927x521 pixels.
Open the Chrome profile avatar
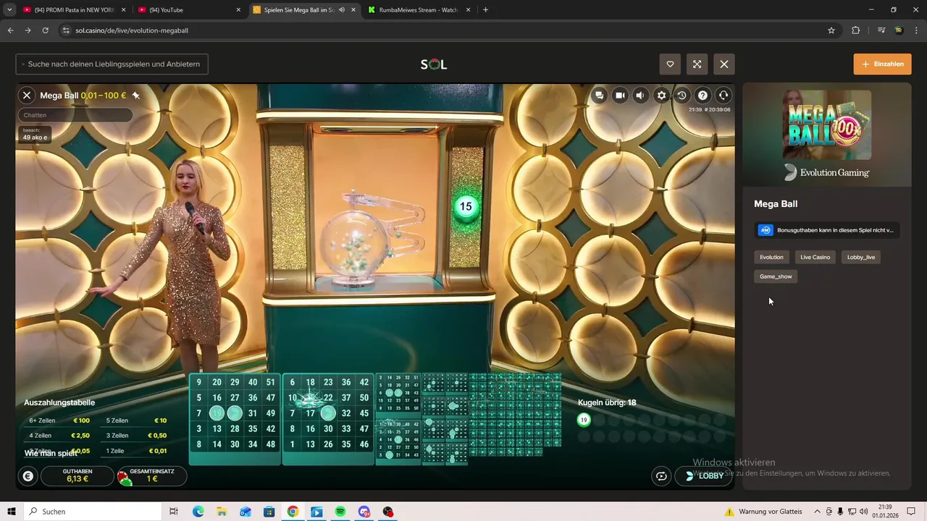click(898, 30)
